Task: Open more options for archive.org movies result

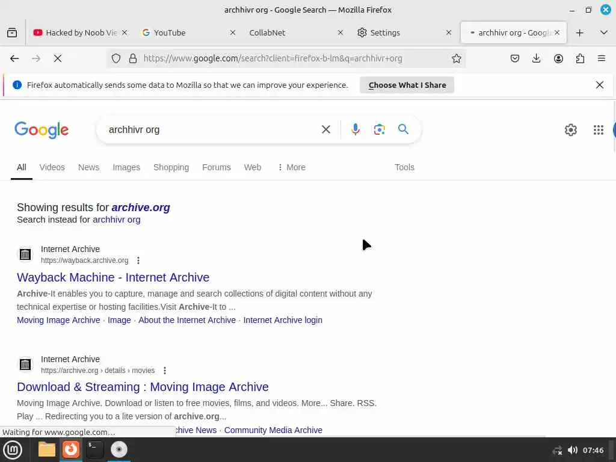Action: [165, 371]
